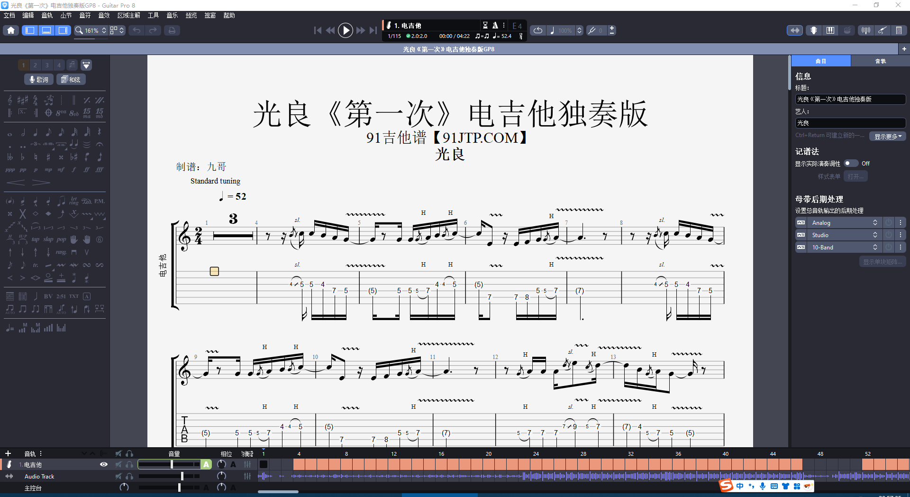Select the coda target symbol tool

point(48,113)
